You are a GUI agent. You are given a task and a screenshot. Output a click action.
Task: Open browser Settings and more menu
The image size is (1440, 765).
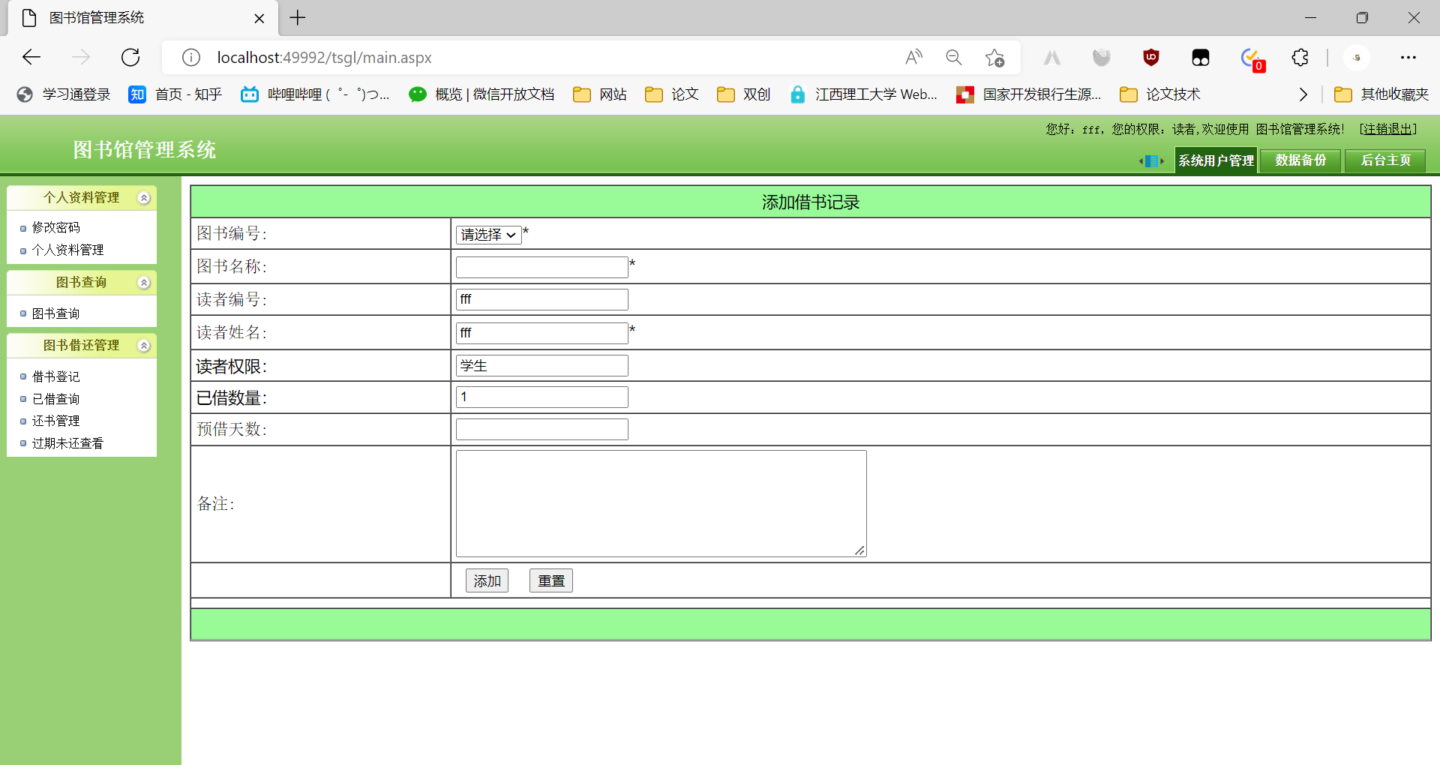pos(1408,57)
